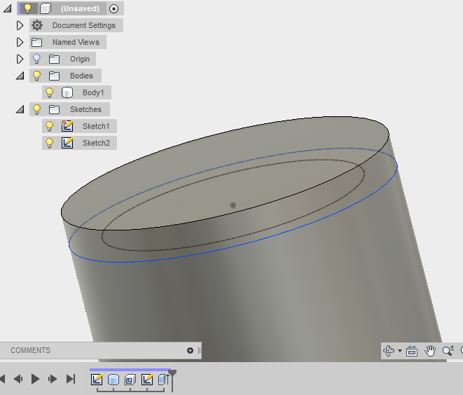Collapse the Bodies folder
This screenshot has width=463, height=395.
tap(20, 76)
